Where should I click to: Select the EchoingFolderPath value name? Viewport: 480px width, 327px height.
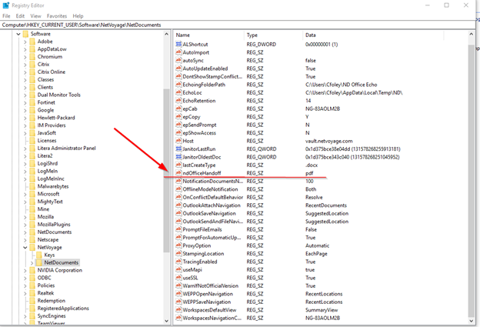click(204, 85)
